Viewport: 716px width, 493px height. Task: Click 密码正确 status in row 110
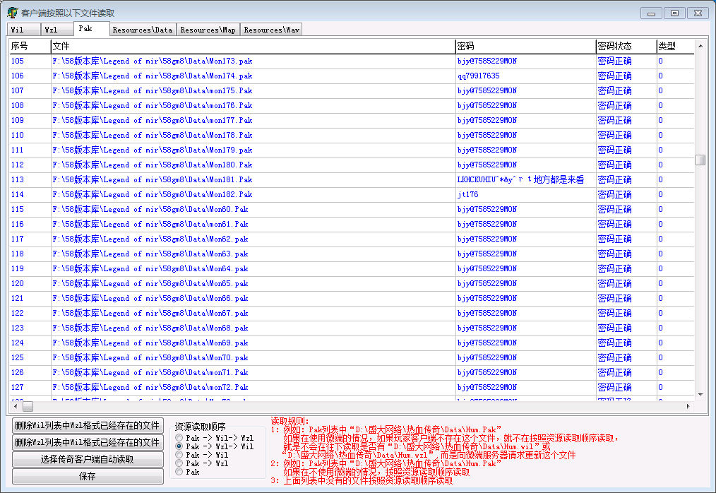coord(614,135)
